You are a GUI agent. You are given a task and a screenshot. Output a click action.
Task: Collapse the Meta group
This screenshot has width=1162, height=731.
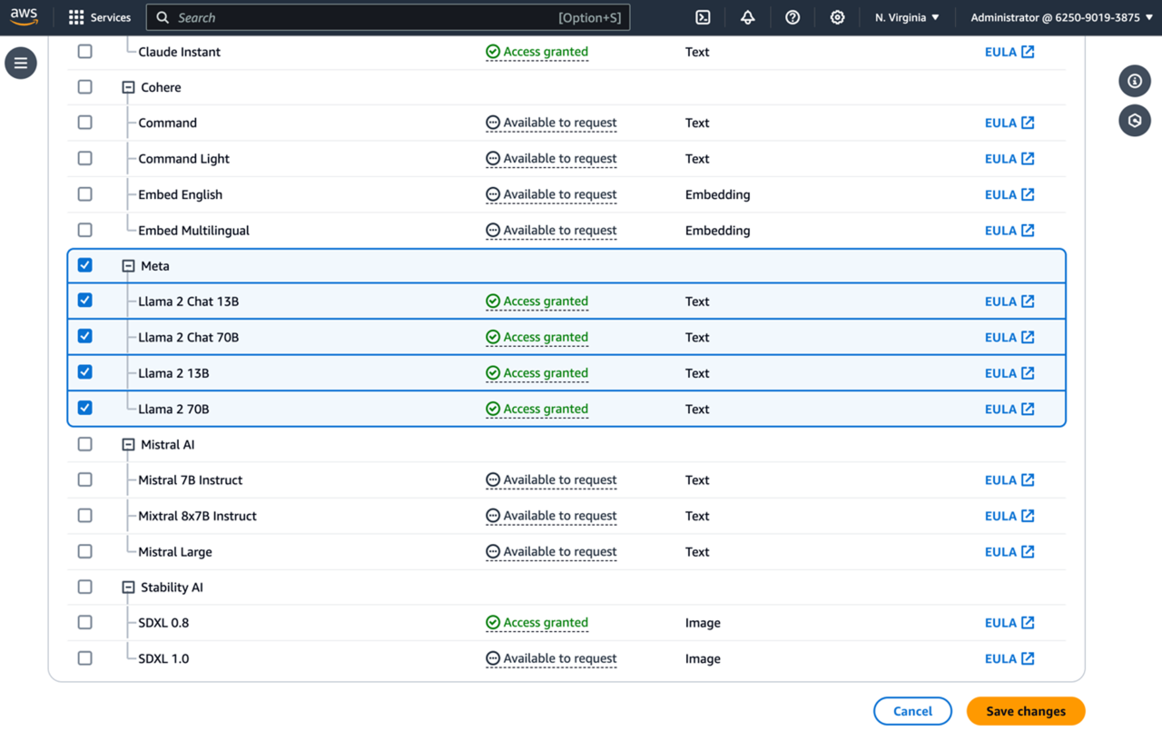[128, 266]
